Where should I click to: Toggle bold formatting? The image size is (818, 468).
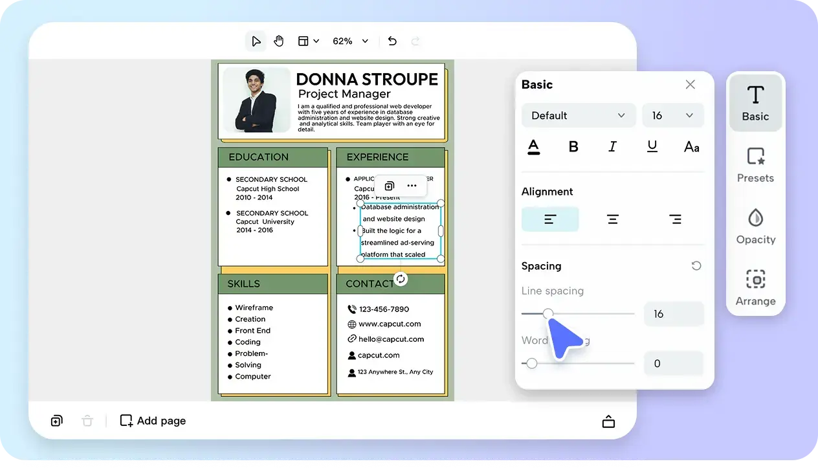click(573, 147)
